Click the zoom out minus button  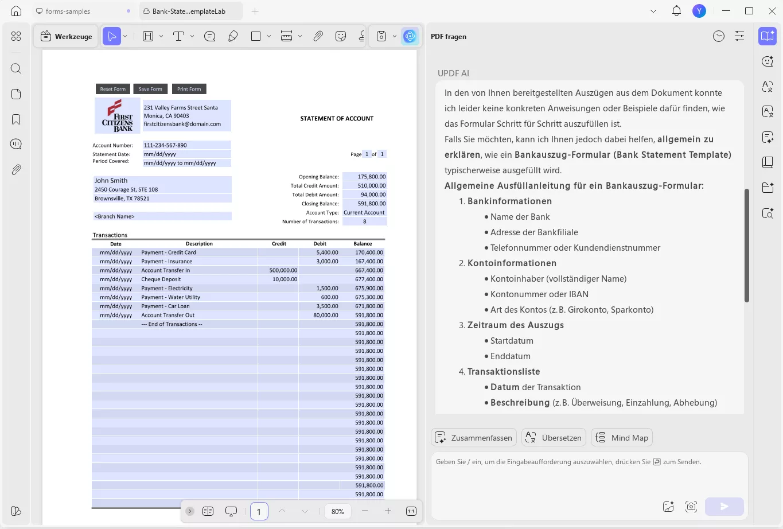point(365,511)
